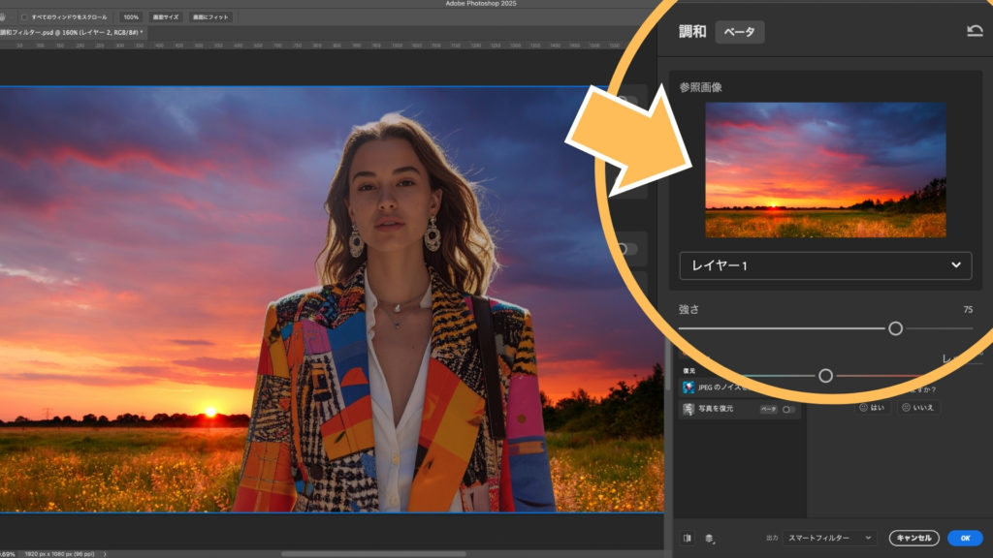The image size is (993, 558).
Task: Click the 強さ strength slider handle
Action: tap(895, 328)
